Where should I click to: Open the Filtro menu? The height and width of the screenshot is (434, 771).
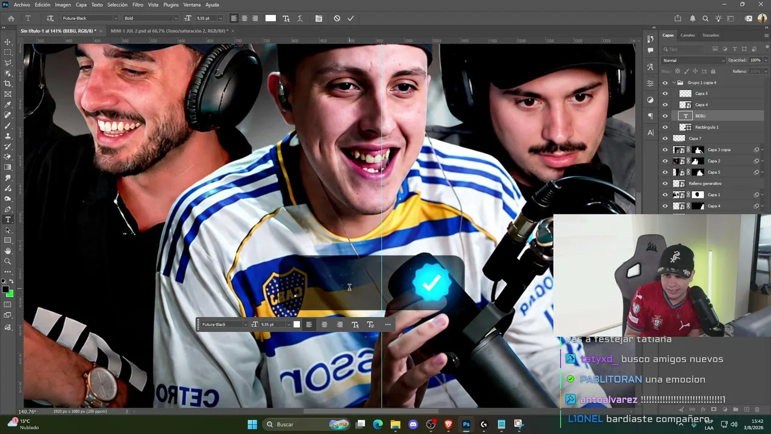tap(138, 5)
